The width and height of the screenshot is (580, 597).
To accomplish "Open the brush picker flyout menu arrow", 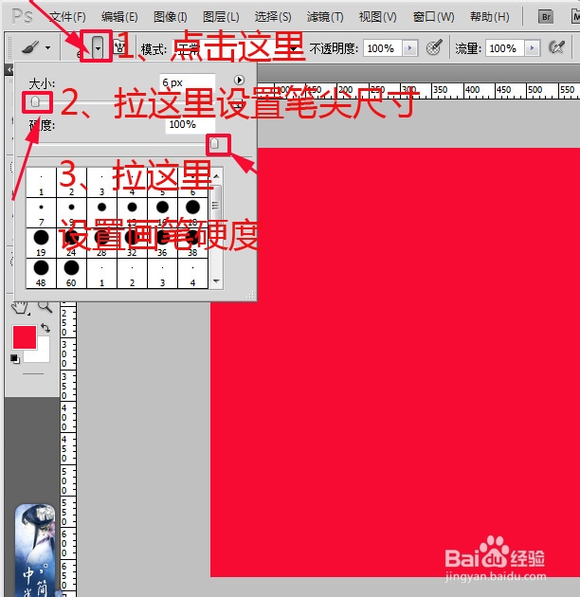I will [239, 80].
